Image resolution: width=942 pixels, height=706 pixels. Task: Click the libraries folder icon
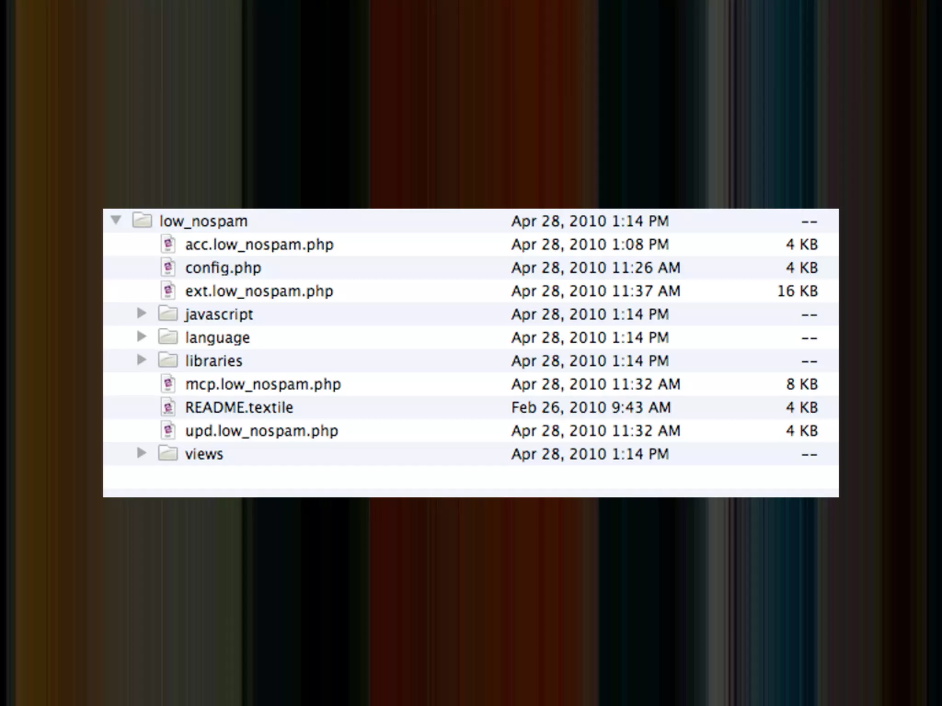168,360
